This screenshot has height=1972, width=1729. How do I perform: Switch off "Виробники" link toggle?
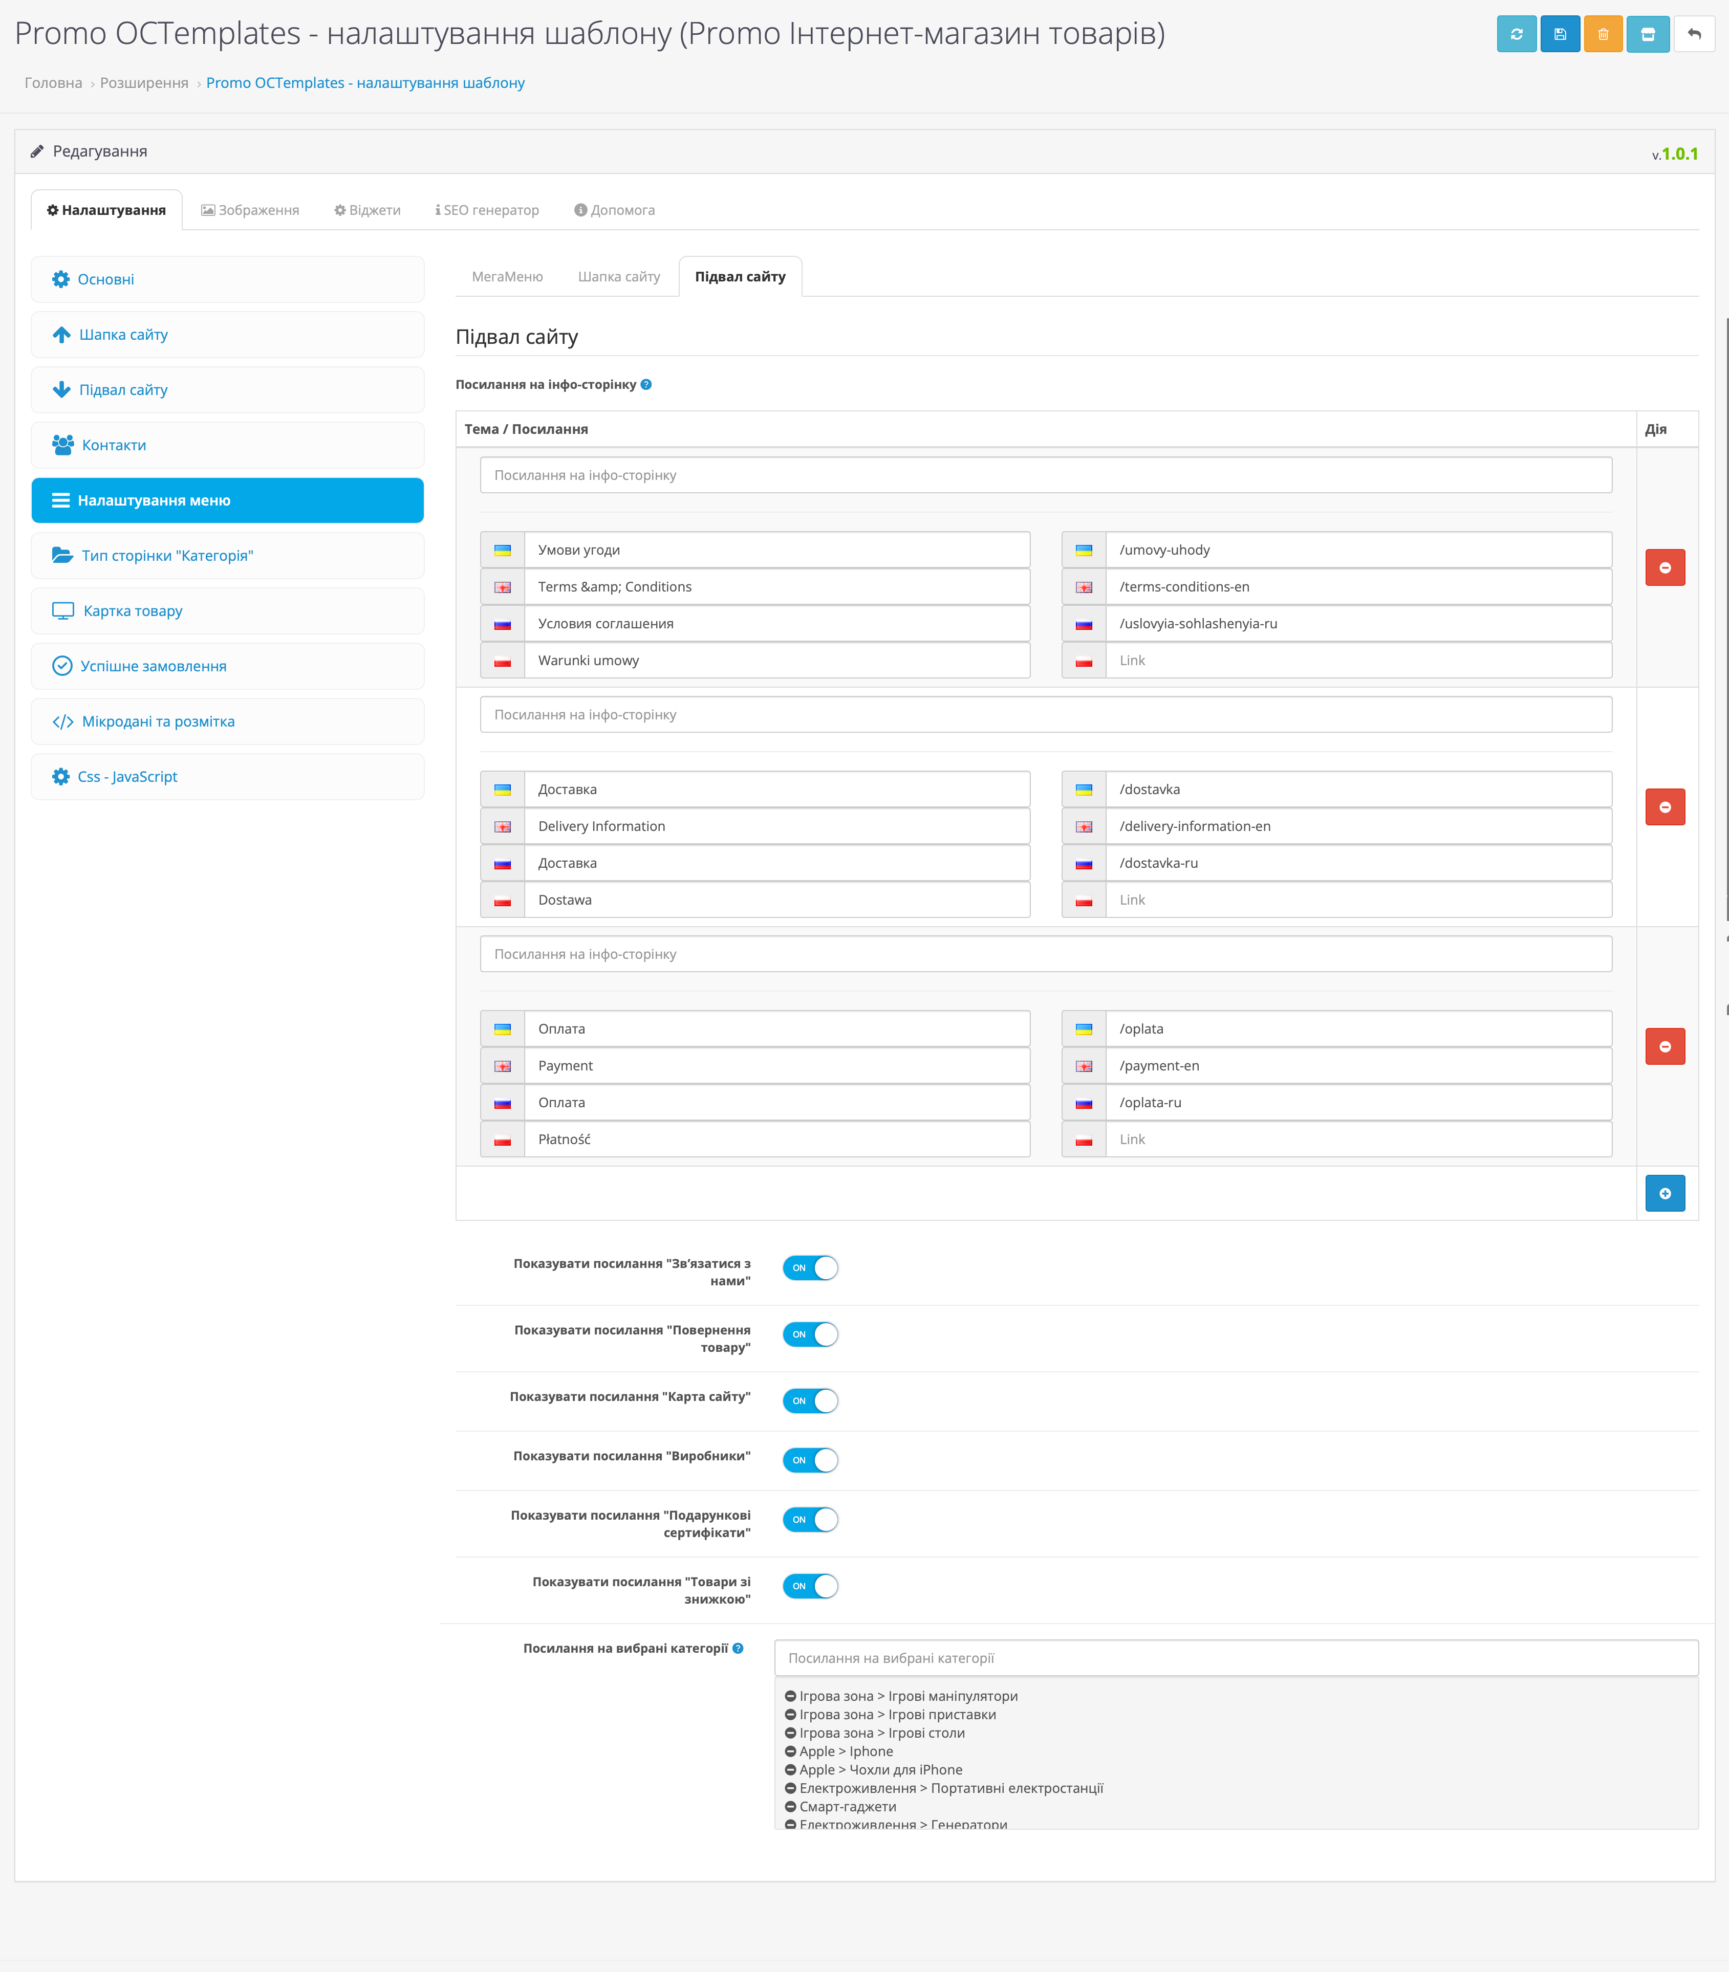pos(810,1460)
